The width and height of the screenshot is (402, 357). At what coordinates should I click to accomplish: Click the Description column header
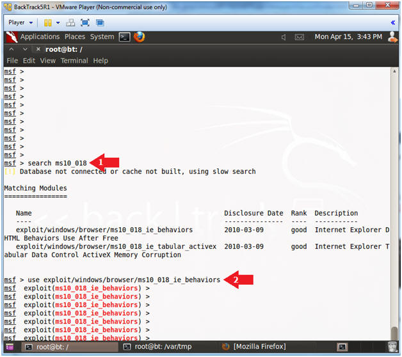tap(336, 213)
